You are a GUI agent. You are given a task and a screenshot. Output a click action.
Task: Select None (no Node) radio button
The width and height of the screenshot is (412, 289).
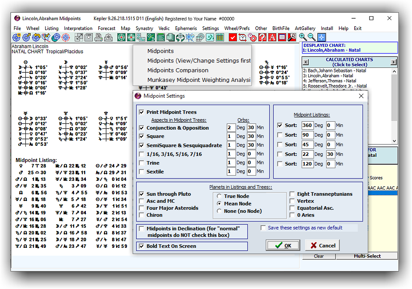point(219,211)
